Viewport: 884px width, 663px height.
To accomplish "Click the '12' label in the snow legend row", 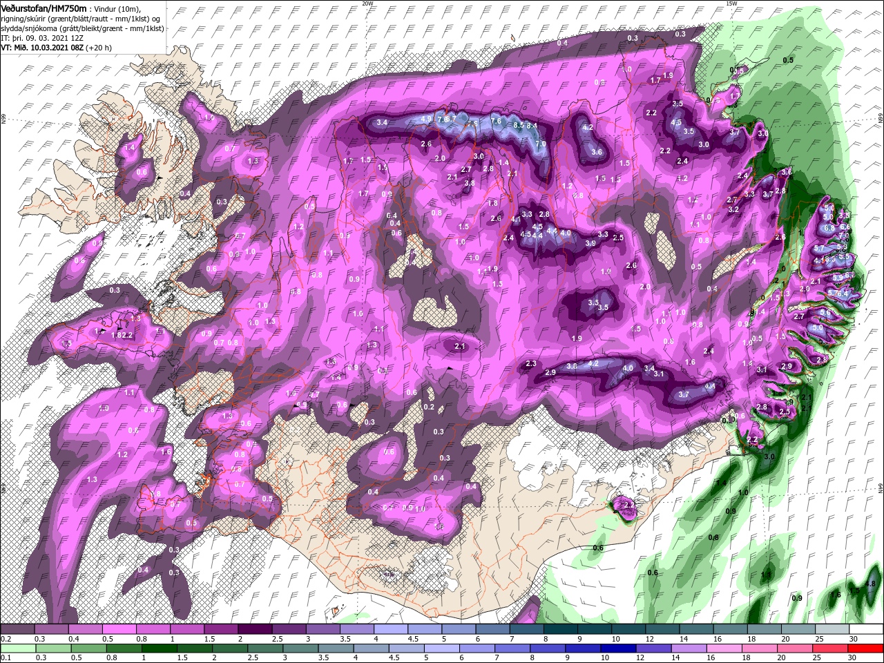I will pos(650,640).
